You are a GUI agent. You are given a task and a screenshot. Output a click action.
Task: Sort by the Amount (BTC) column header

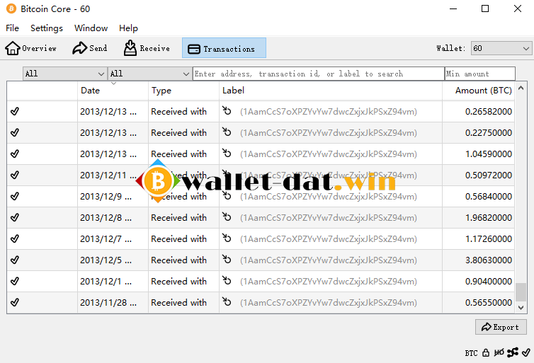(479, 91)
